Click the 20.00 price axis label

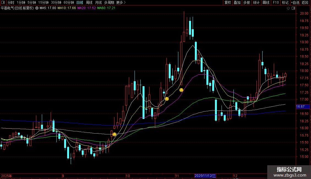304,13
